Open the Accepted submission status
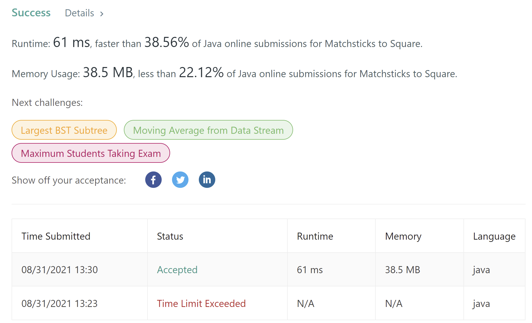This screenshot has width=532, height=323. pos(177,270)
